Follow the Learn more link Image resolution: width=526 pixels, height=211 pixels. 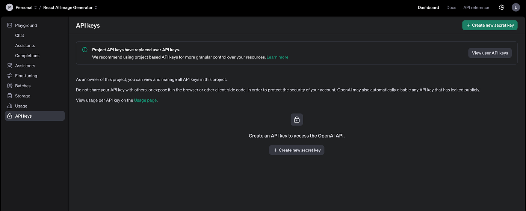[x=278, y=57]
